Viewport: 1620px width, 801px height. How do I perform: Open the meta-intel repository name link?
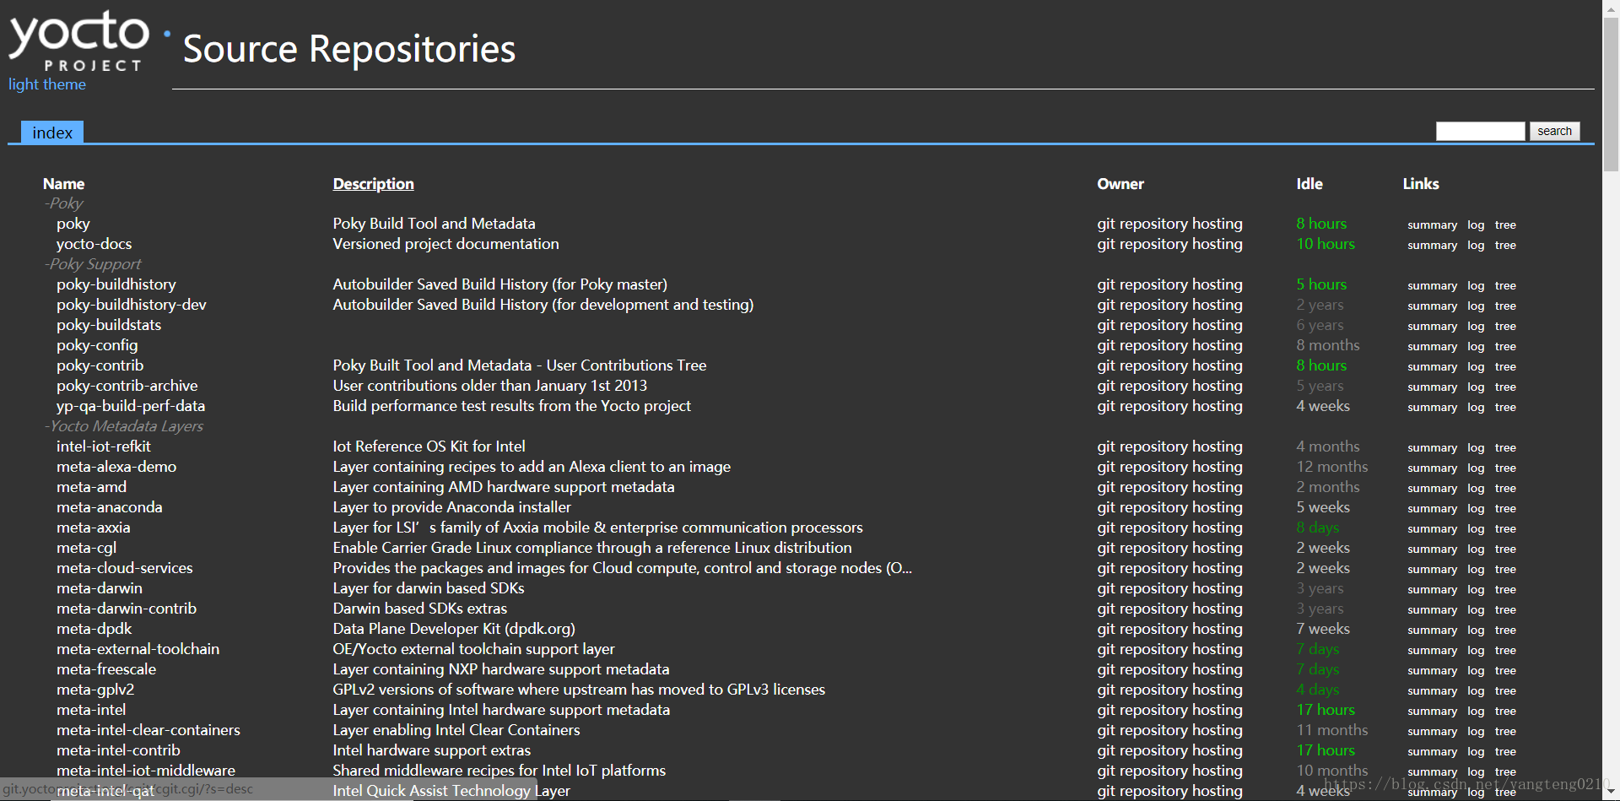click(x=91, y=710)
